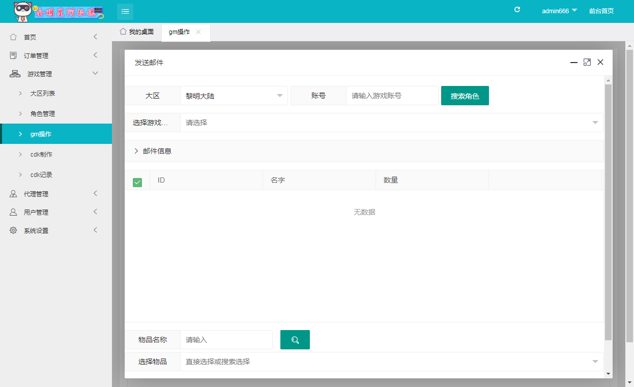Open cdk制作 in the sidebar menu

[41, 154]
